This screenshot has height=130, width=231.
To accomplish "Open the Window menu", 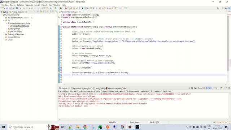I will [x=57, y=5].
